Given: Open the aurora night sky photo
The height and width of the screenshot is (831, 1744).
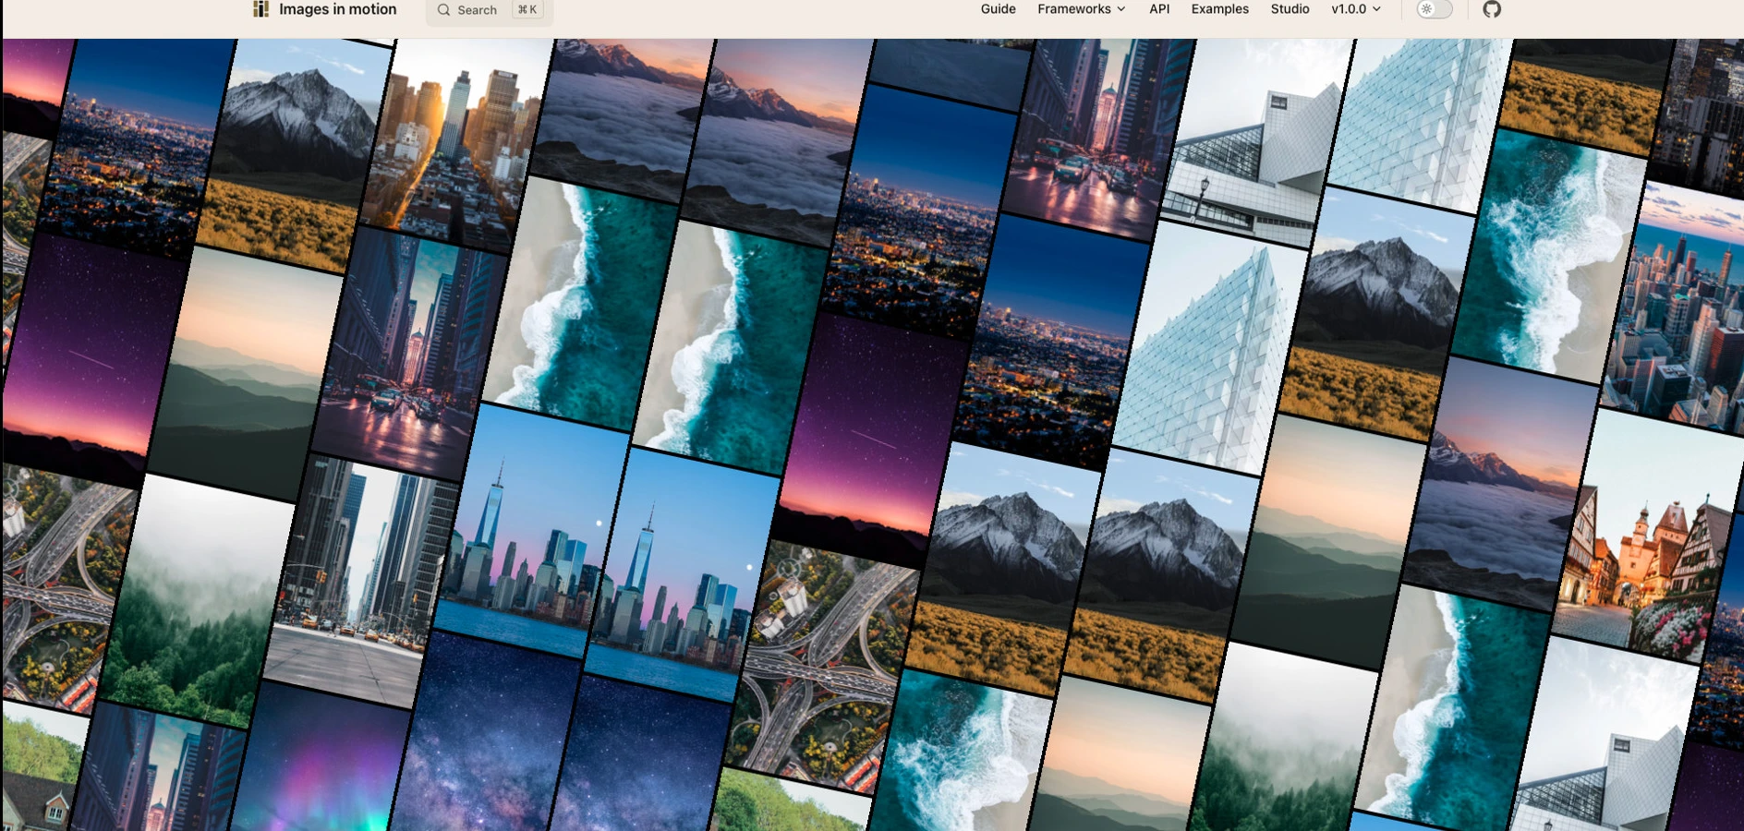Looking at the screenshot, I should [x=319, y=757].
